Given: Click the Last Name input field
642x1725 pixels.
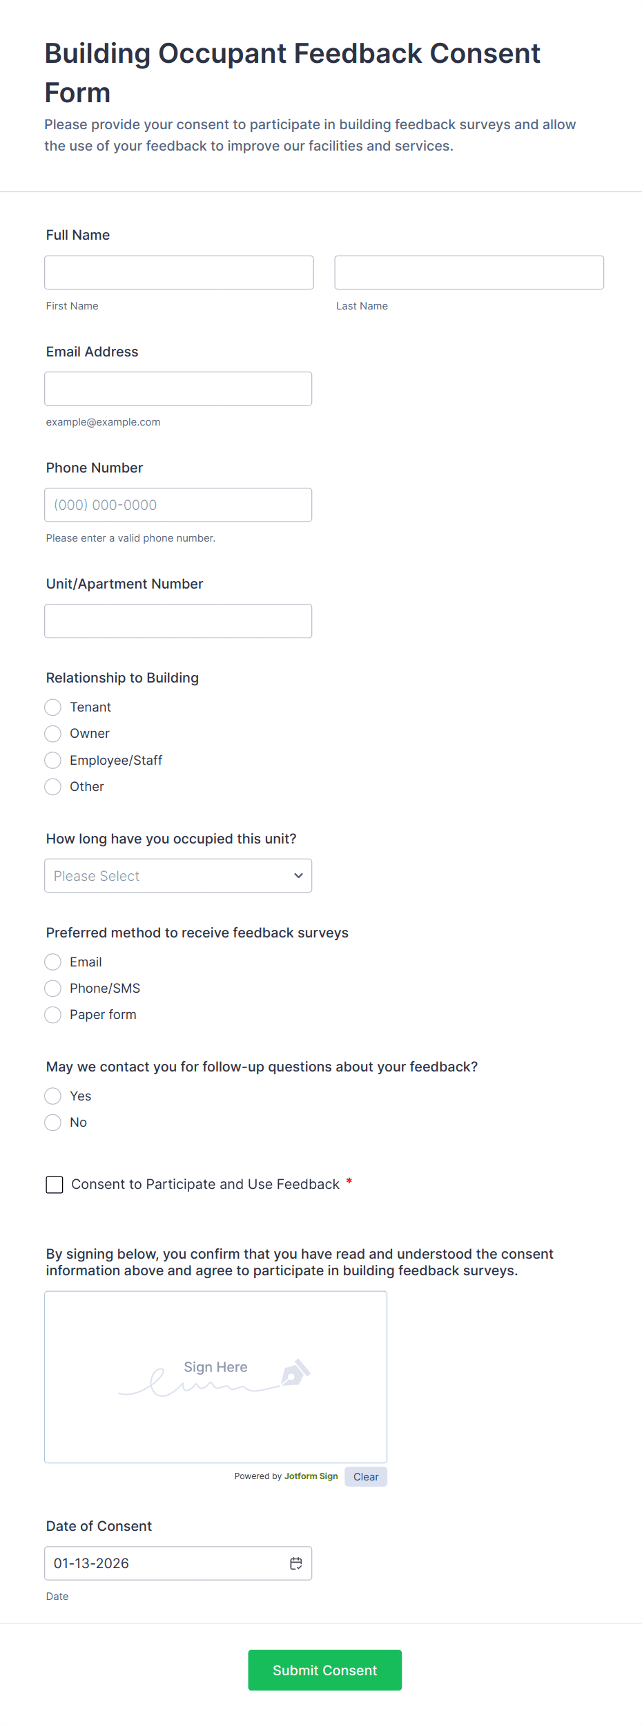Looking at the screenshot, I should [x=468, y=272].
